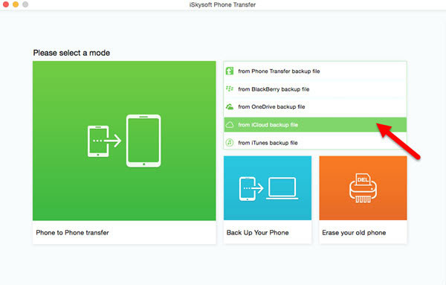Click the DEL shredder erase icon
The image size is (446, 285).
[x=363, y=188]
